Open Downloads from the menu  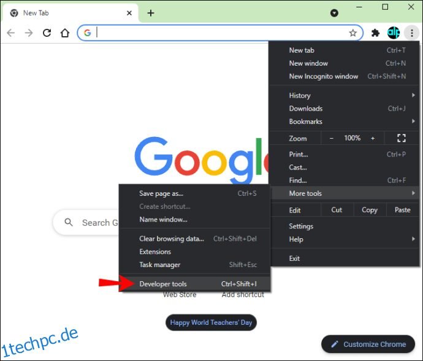[x=345, y=108]
